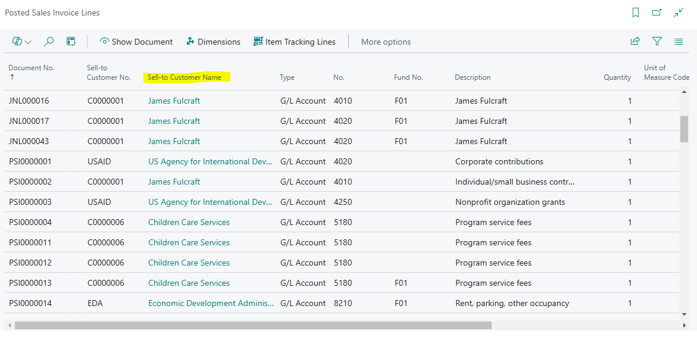
Task: Click the Description column header
Action: coord(473,77)
